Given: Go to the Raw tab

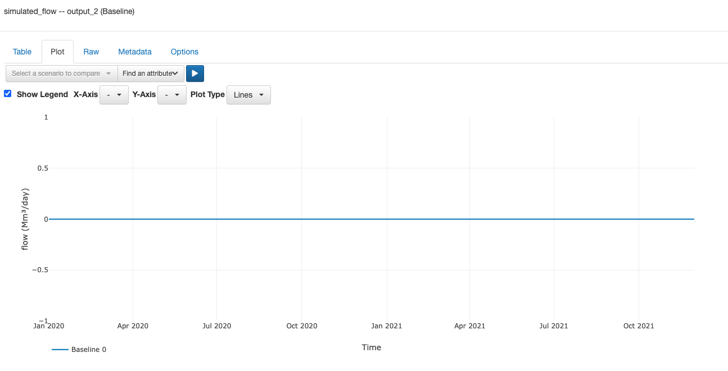Looking at the screenshot, I should point(91,52).
